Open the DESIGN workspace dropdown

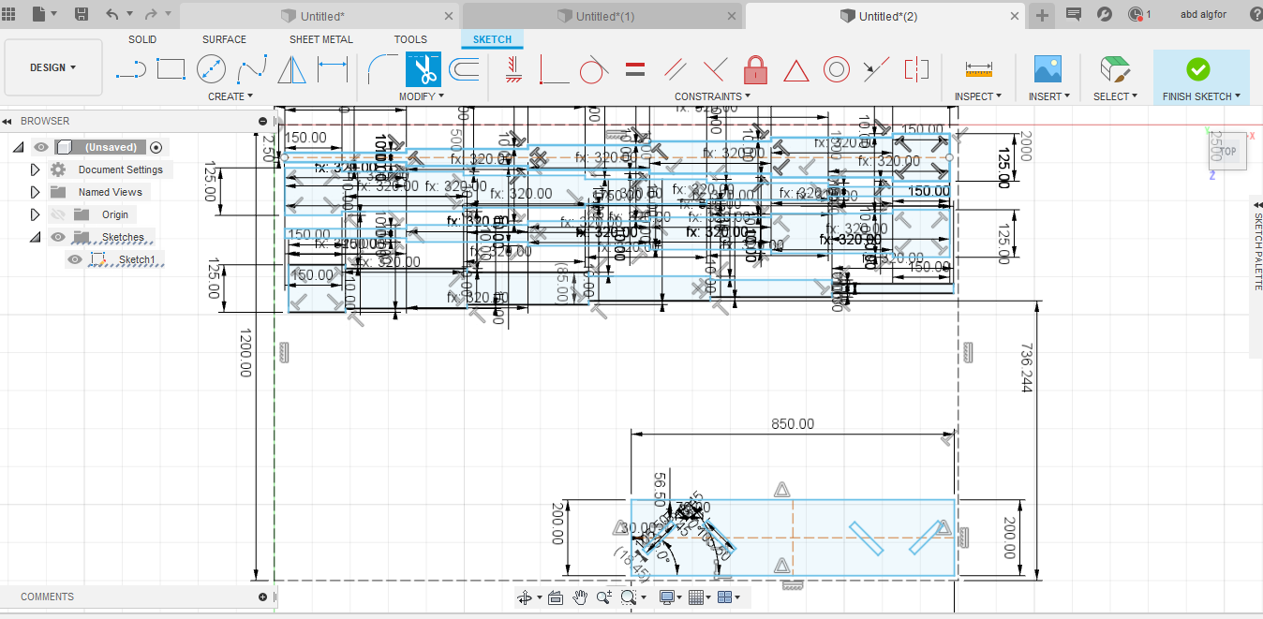(x=53, y=67)
